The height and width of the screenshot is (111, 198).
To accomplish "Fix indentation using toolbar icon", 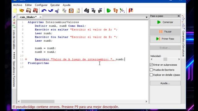I will [x=78, y=10].
